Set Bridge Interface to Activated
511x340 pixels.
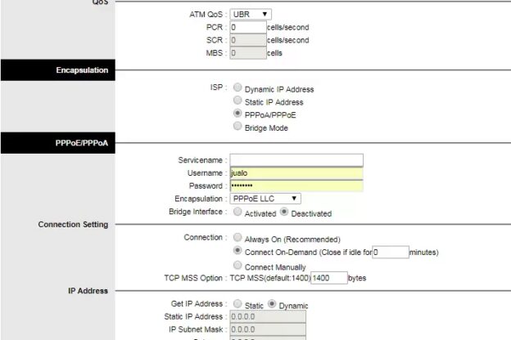click(237, 212)
